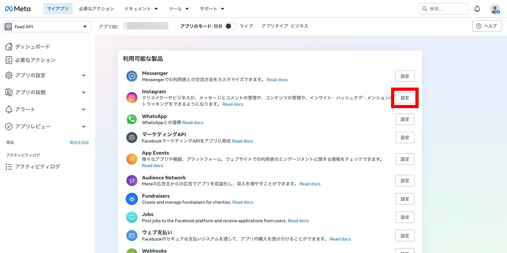Click the notification bell icon
The height and width of the screenshot is (253, 507).
(x=477, y=9)
